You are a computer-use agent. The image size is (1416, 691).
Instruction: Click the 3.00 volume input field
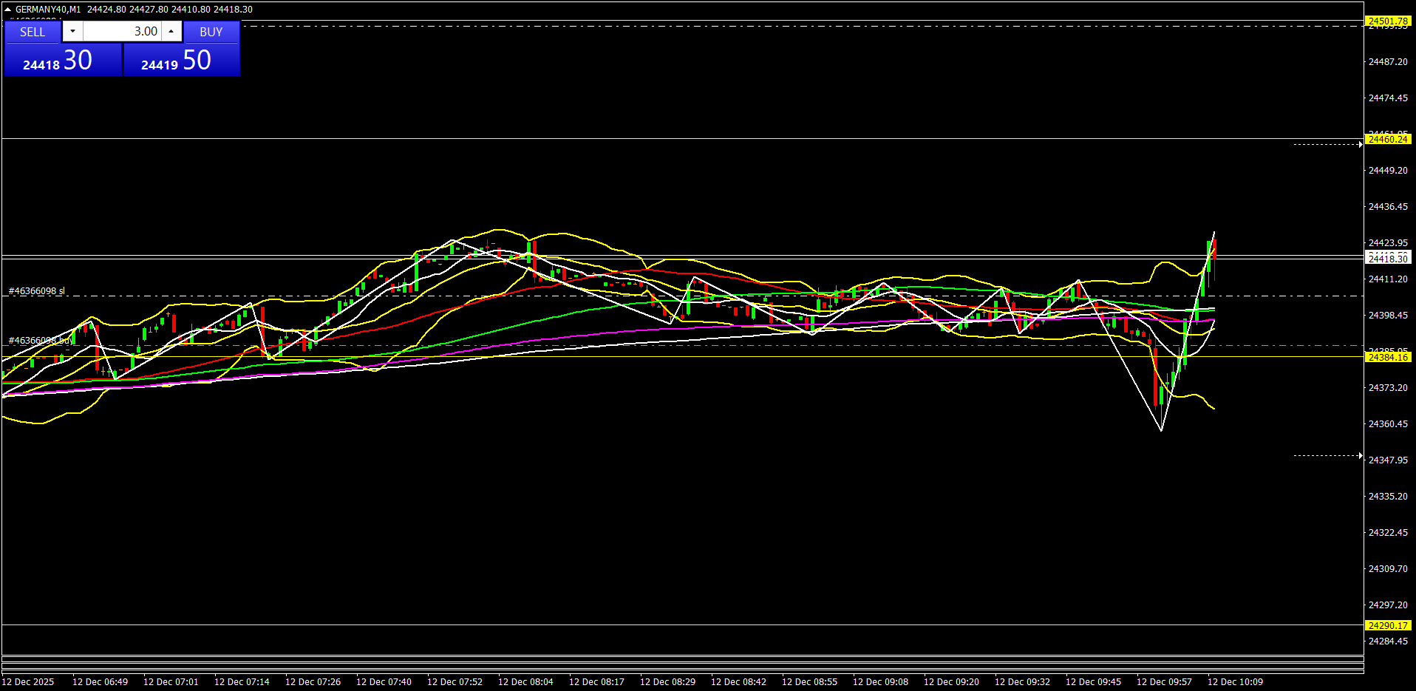122,31
